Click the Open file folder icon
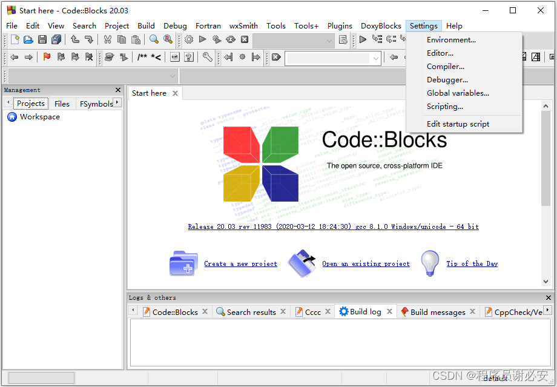Image resolution: width=557 pixels, height=387 pixels. click(x=28, y=39)
